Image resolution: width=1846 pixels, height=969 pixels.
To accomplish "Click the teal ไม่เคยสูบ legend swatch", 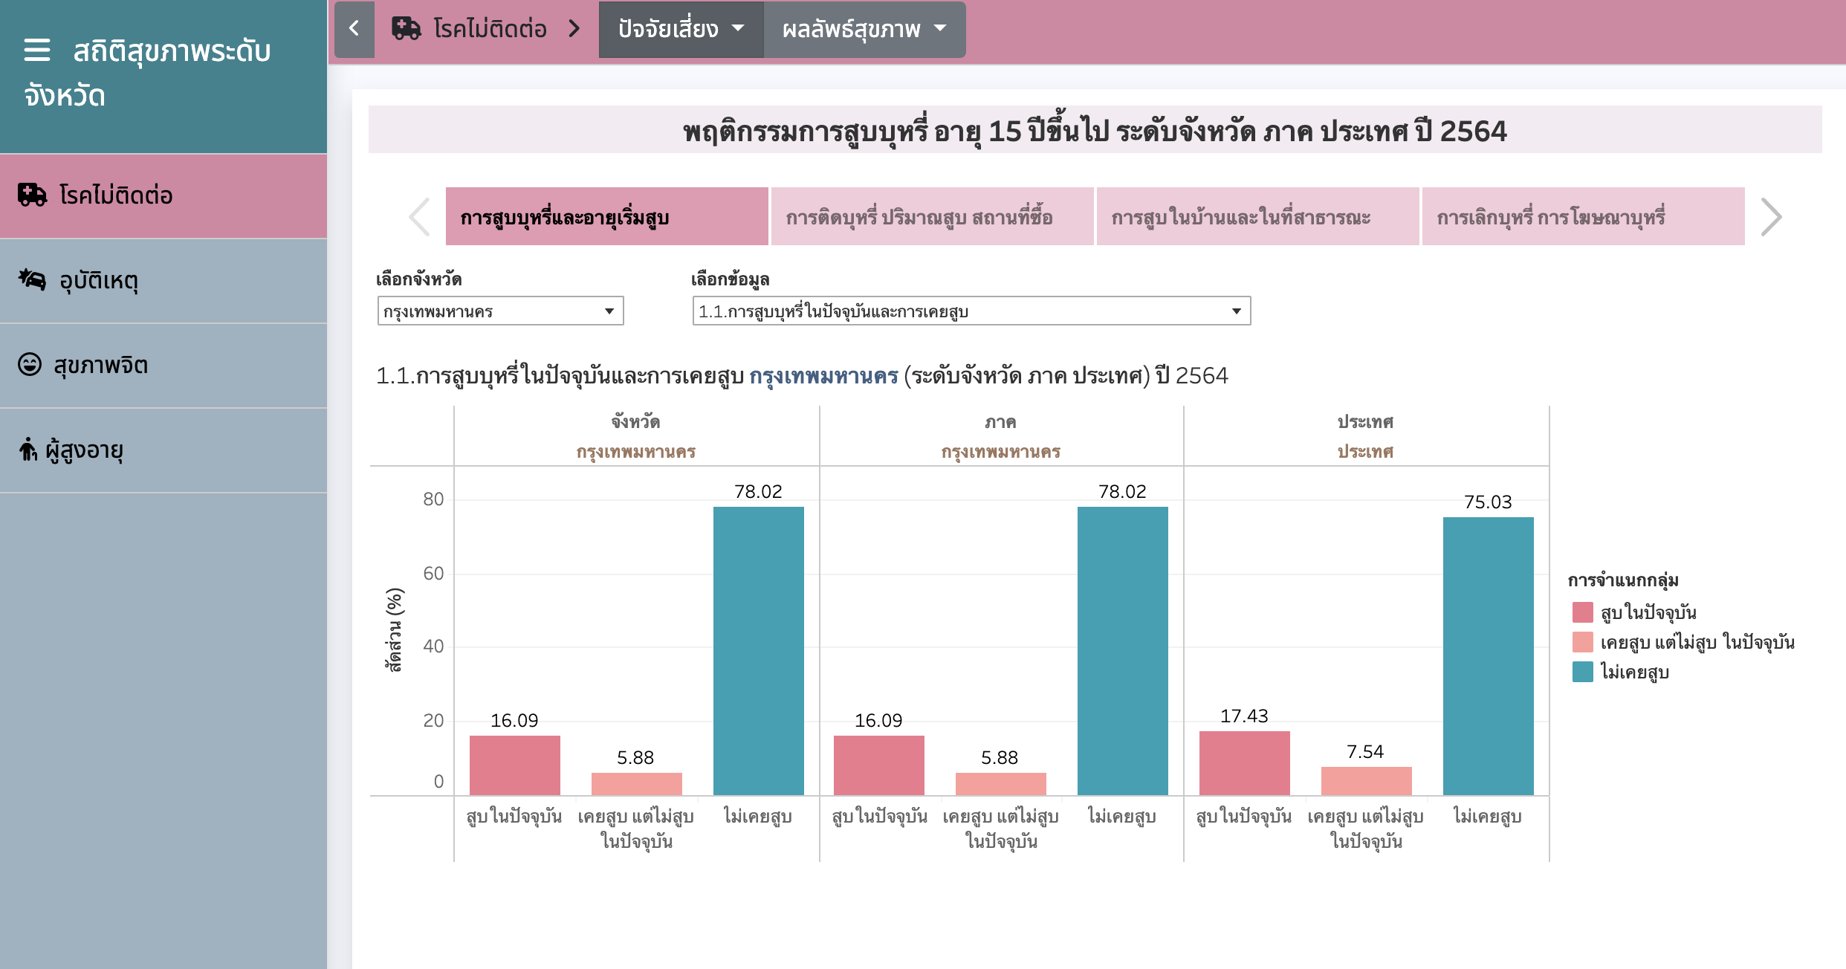I will 1582,672.
